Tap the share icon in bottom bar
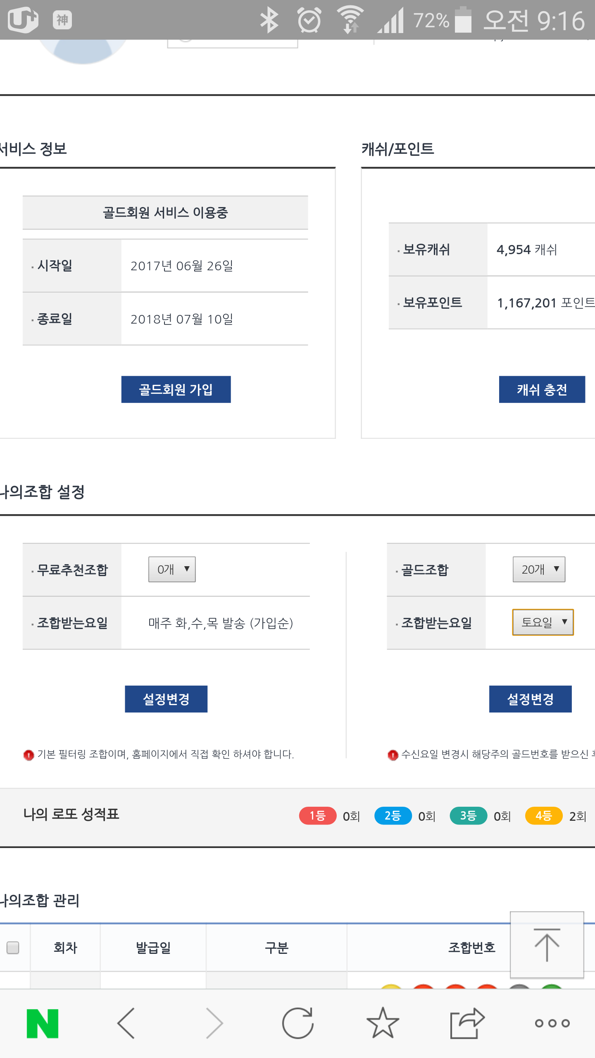 pyautogui.click(x=467, y=1023)
